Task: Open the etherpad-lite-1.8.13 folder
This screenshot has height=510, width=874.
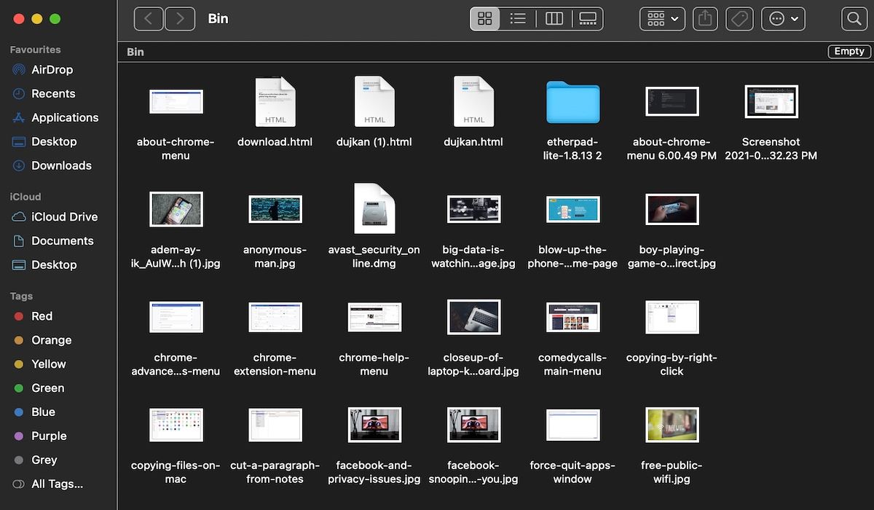Action: pyautogui.click(x=572, y=102)
